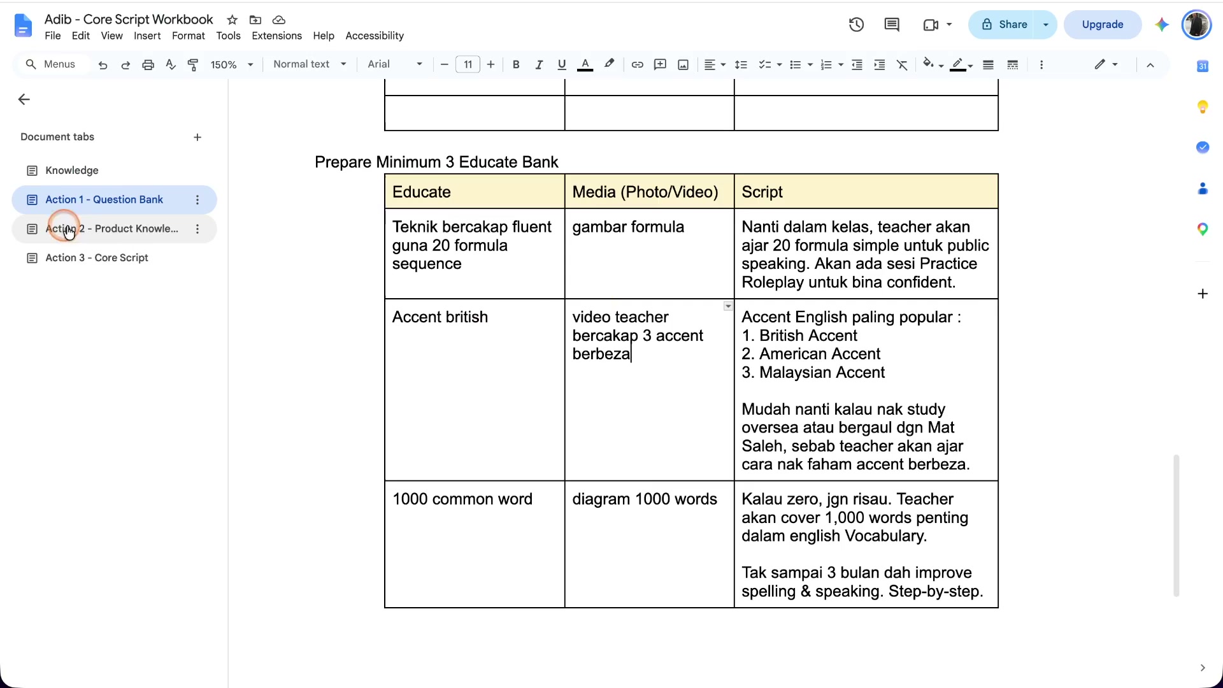Screen dimensions: 1223x688
Task: Click the Print icon
Action: (148, 64)
